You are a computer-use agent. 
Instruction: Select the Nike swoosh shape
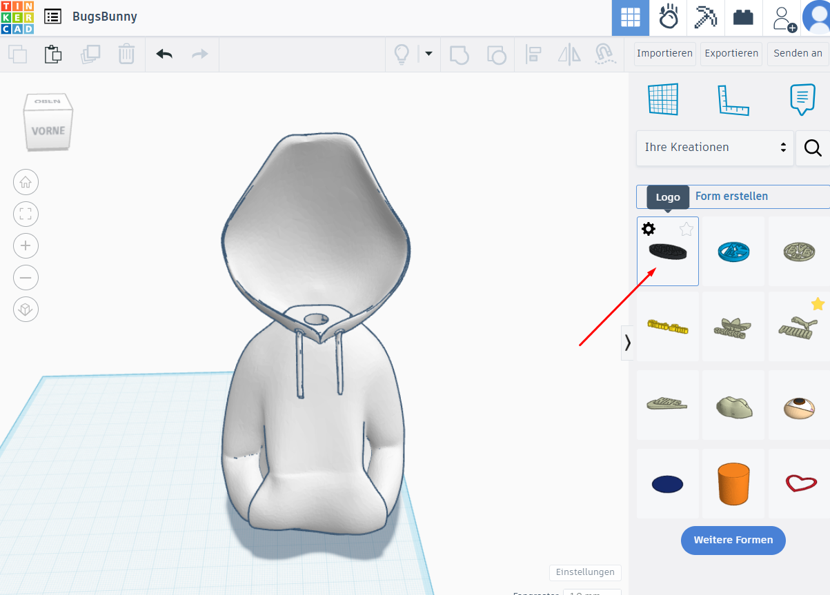668,405
